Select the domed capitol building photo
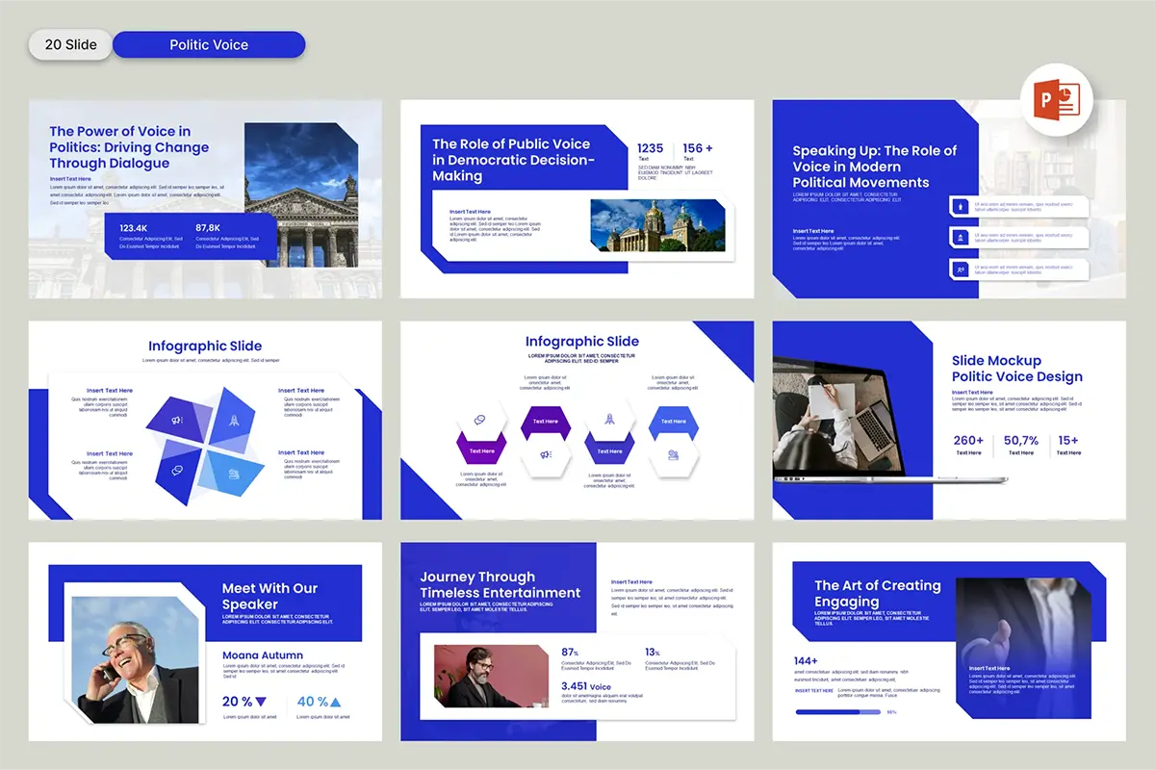The width and height of the screenshot is (1155, 770). pyautogui.click(x=658, y=225)
